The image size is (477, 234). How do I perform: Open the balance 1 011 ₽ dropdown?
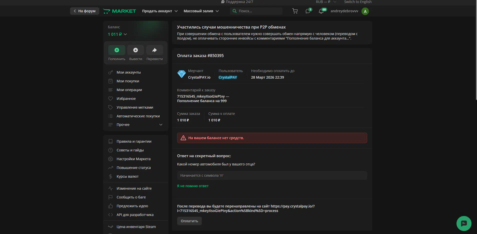pos(117,34)
